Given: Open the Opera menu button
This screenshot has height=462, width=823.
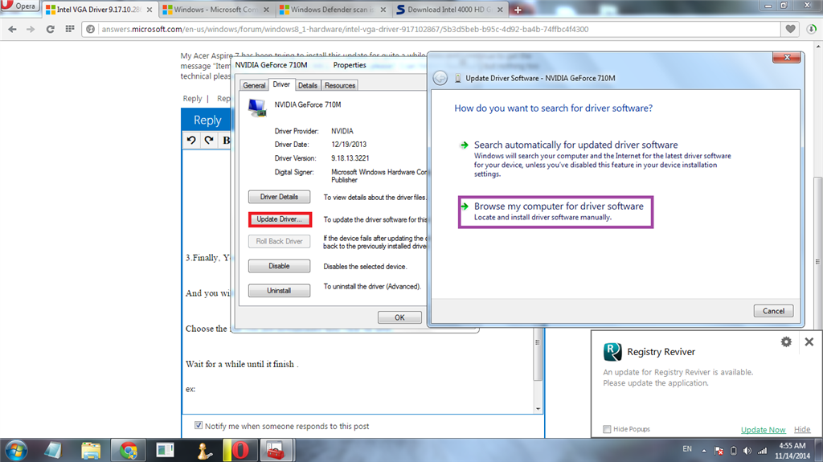Looking at the screenshot, I should point(19,6).
